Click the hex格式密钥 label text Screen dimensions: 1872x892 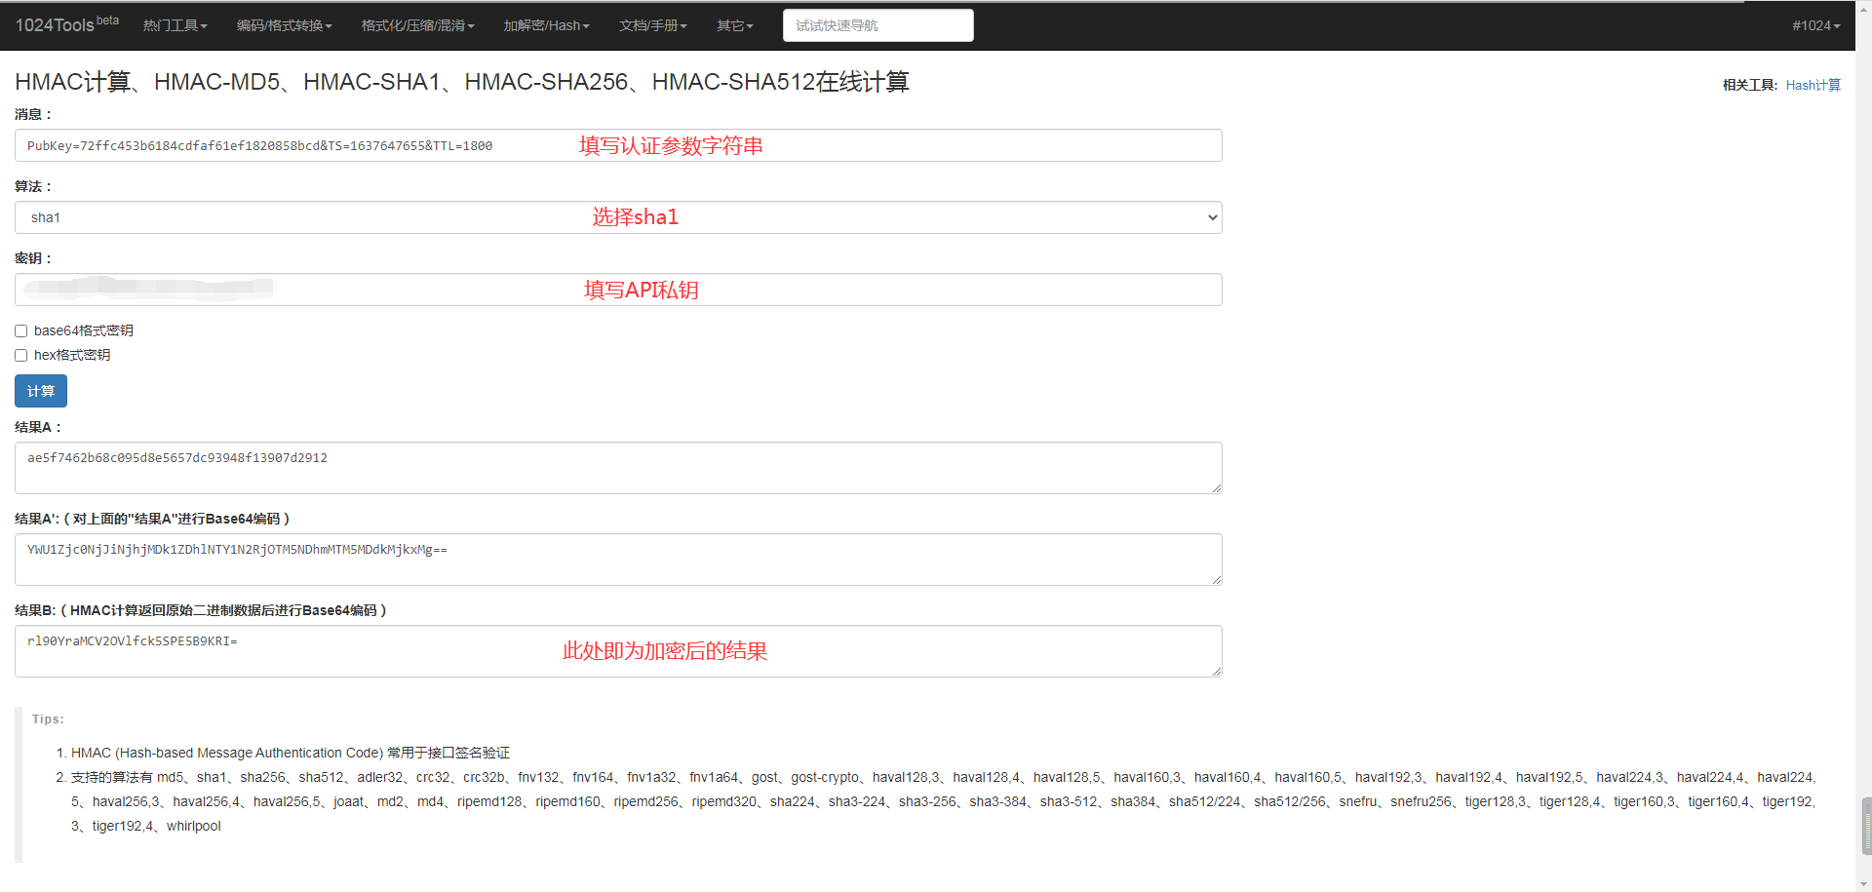pos(72,355)
